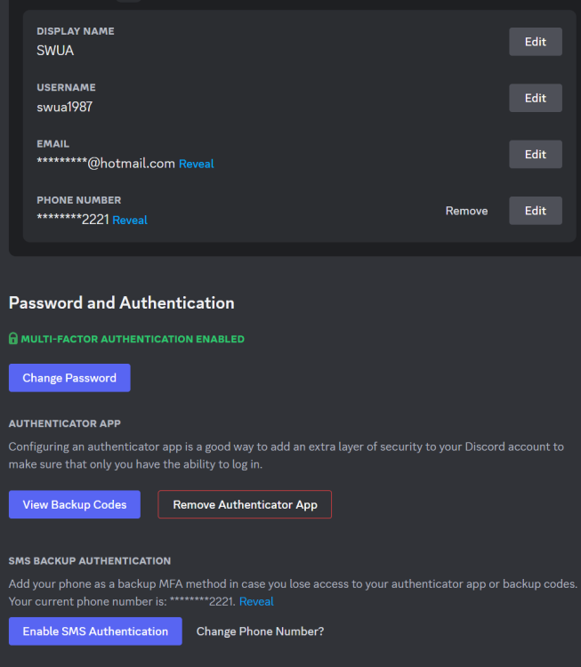
Task: Click the green lock icon beside multi-factor status
Action: click(13, 339)
